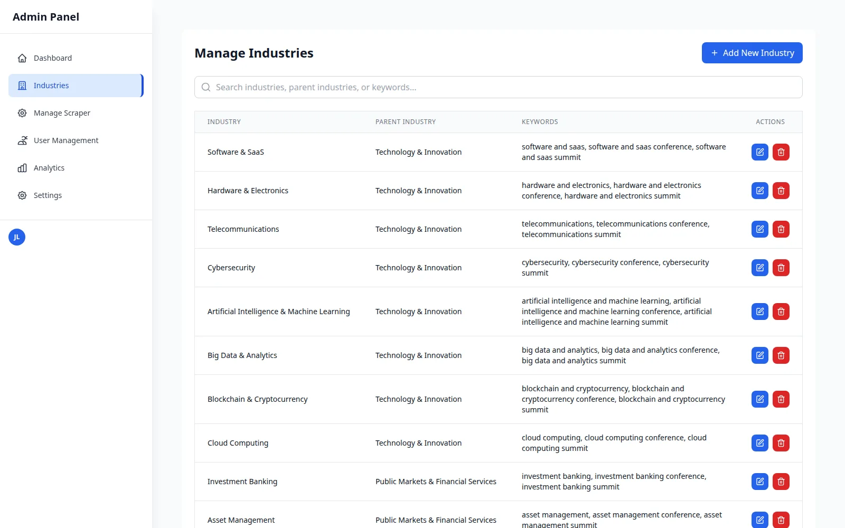Edit the Telecommunications industry
Image resolution: width=845 pixels, height=528 pixels.
click(759, 229)
